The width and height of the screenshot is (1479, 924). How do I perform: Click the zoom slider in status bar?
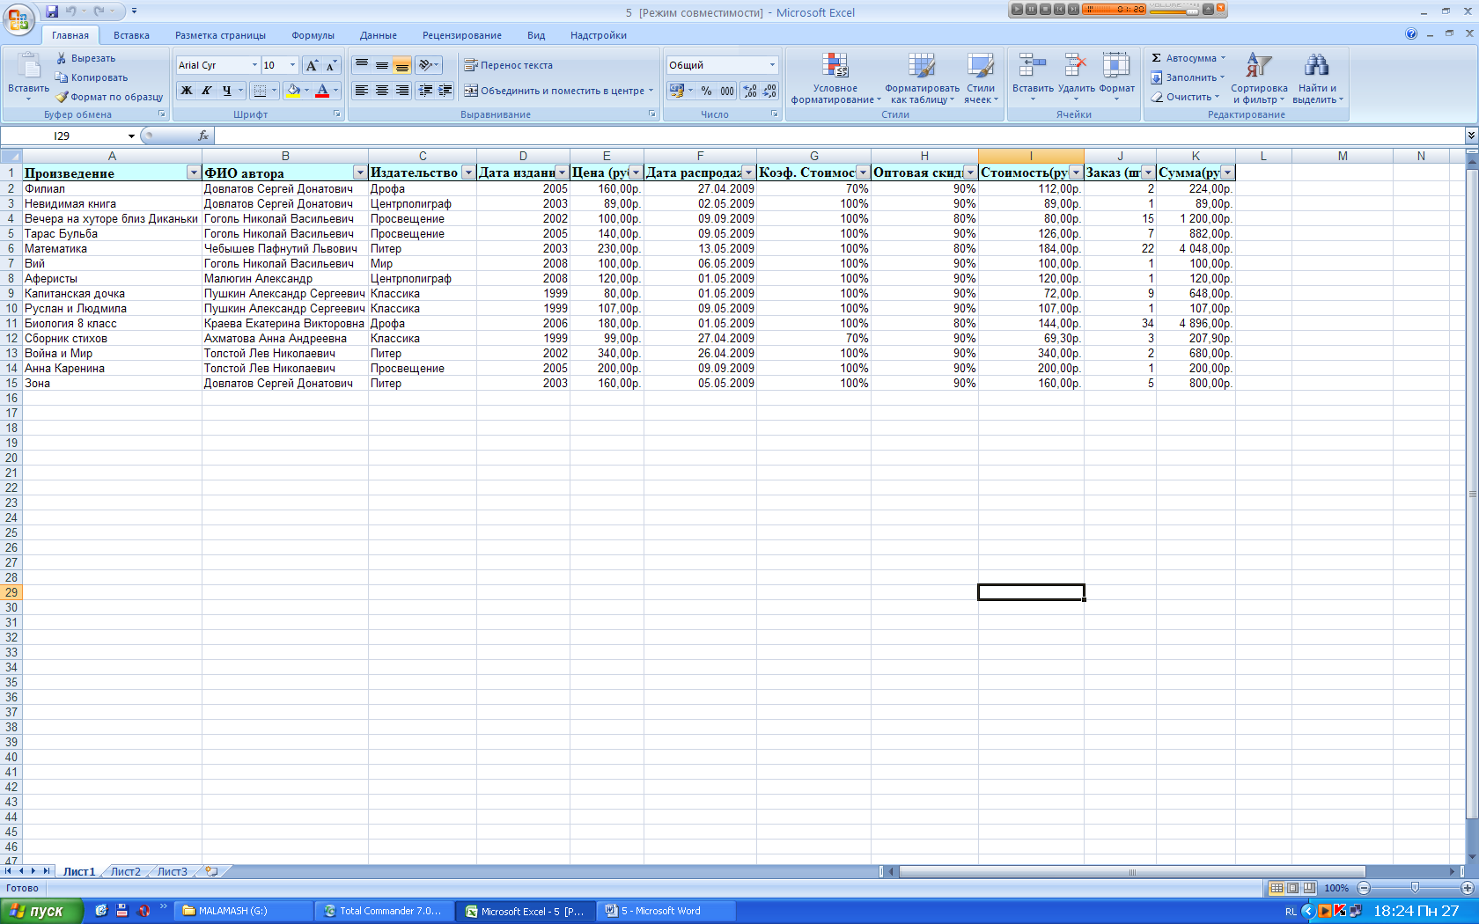(1415, 888)
